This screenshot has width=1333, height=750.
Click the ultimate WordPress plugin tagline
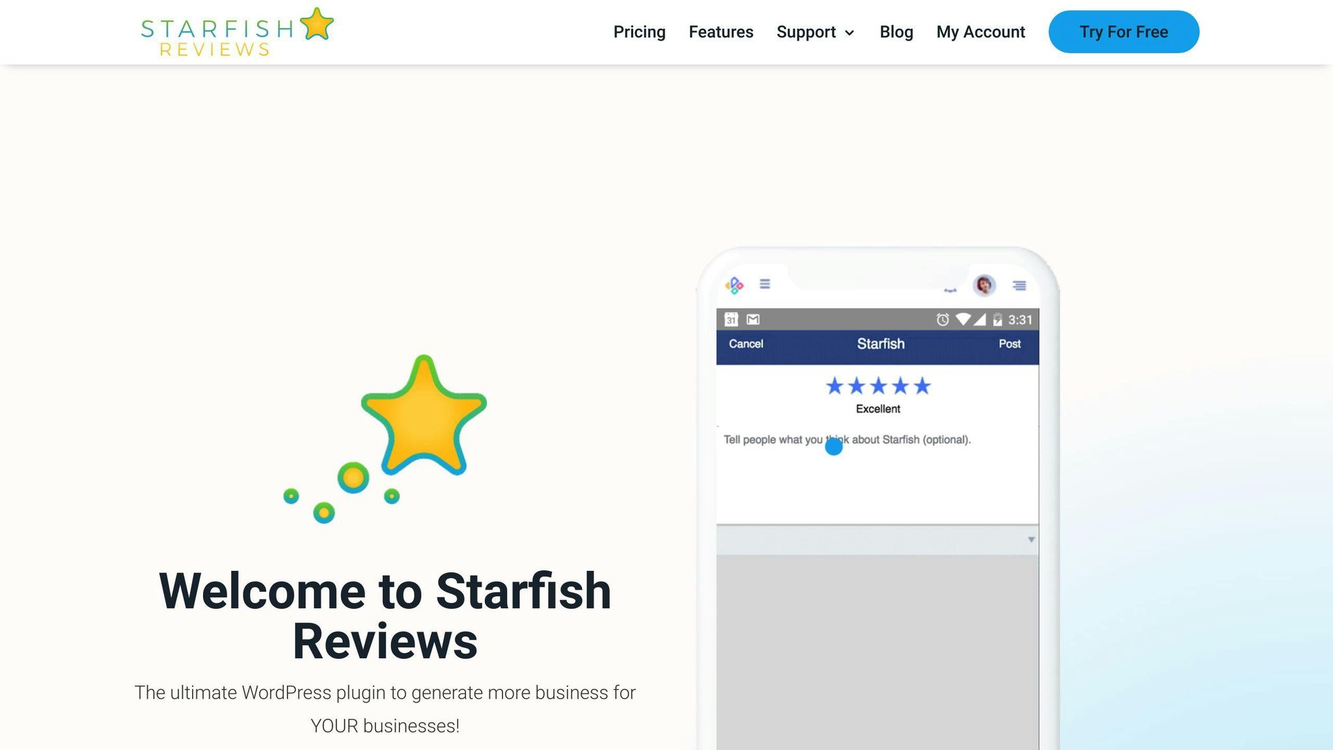click(x=385, y=709)
